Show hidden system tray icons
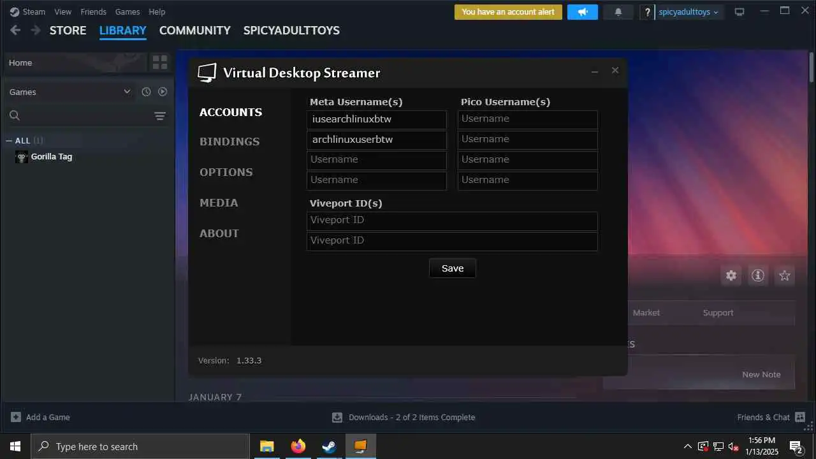 687,446
